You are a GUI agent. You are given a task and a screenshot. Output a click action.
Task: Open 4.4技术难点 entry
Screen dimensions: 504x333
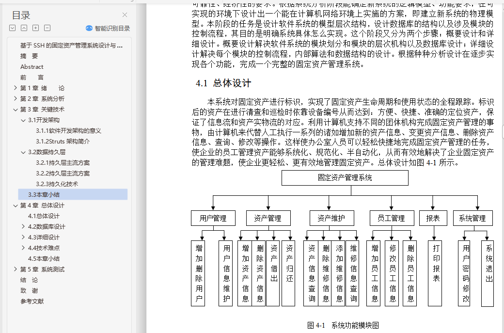click(44, 248)
